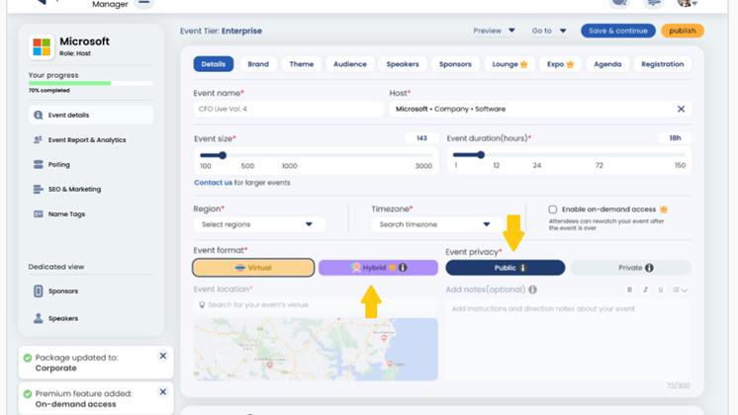738x415 pixels.
Task: Show info about Hybrid format
Action: pos(403,268)
